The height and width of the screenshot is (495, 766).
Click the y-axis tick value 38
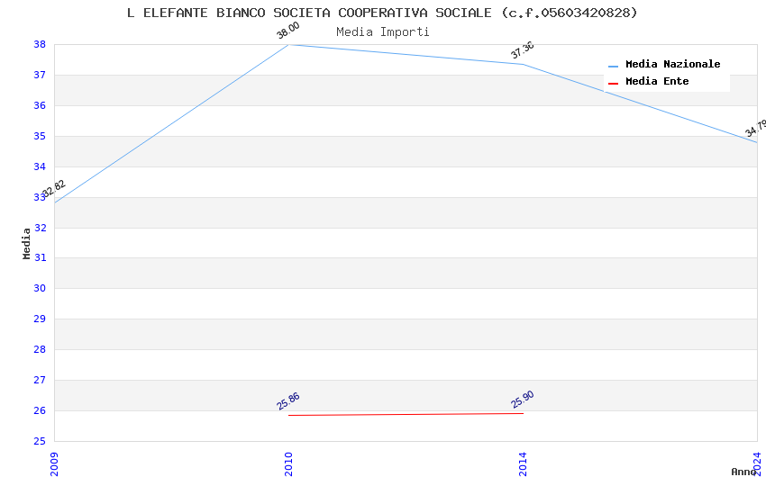40,44
